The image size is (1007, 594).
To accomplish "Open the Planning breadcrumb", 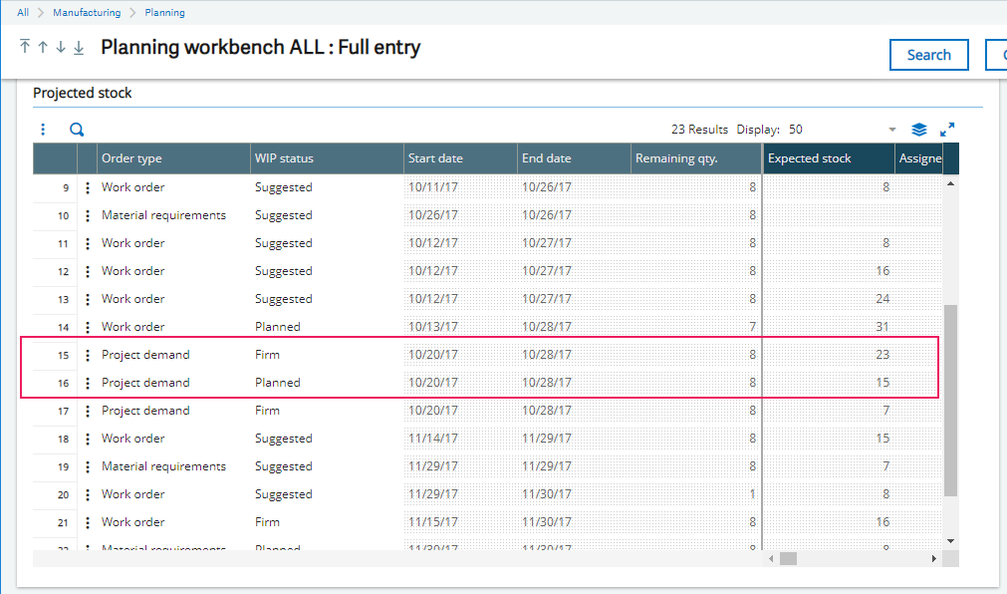I will [164, 13].
